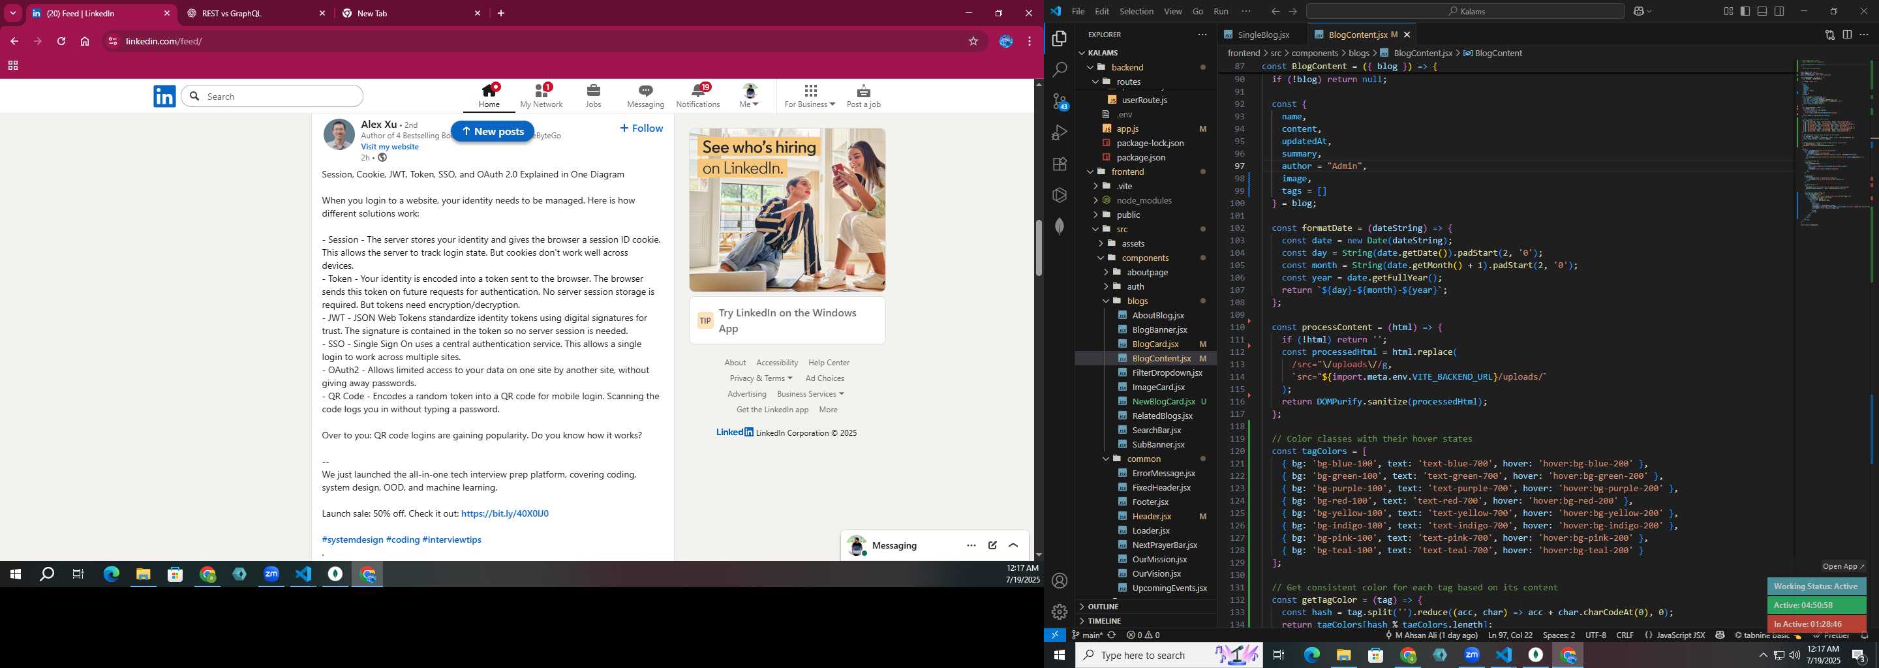The height and width of the screenshot is (668, 1879).
Task: Follow Alex Xu
Action: pos(641,129)
